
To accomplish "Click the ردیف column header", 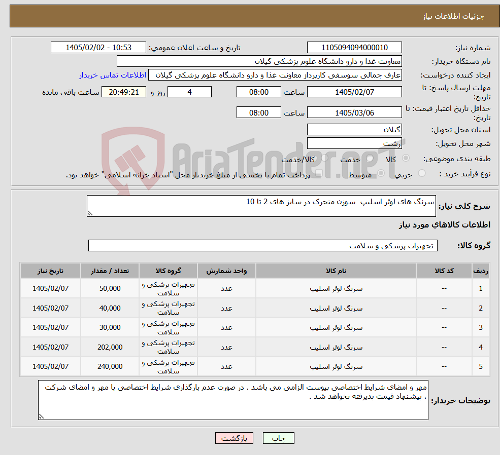I will point(481,271).
